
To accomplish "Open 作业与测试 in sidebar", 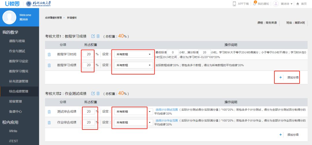I will click(17, 51).
